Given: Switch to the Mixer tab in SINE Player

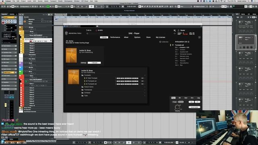Looking at the screenshot, I should pyautogui.click(x=126, y=37).
